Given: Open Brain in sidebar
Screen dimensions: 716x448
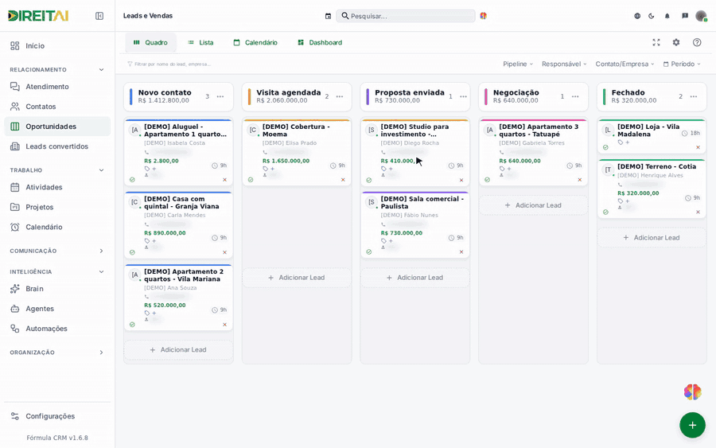Looking at the screenshot, I should (x=57, y=289).
